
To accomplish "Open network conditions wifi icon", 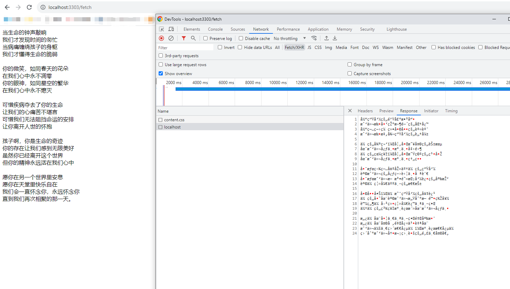I will pos(314,38).
